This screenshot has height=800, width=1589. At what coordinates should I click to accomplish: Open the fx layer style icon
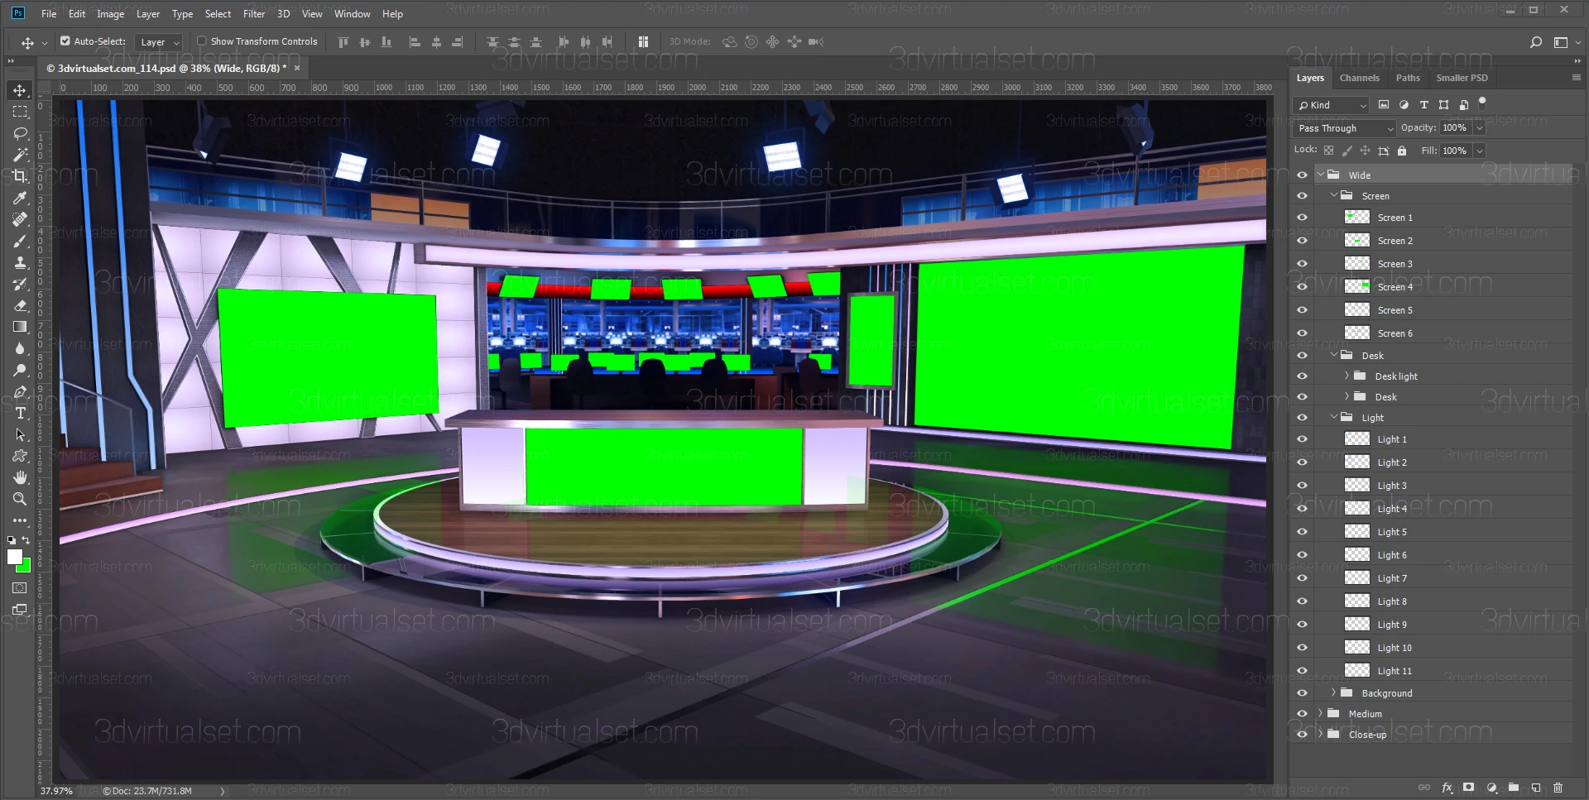1447,788
